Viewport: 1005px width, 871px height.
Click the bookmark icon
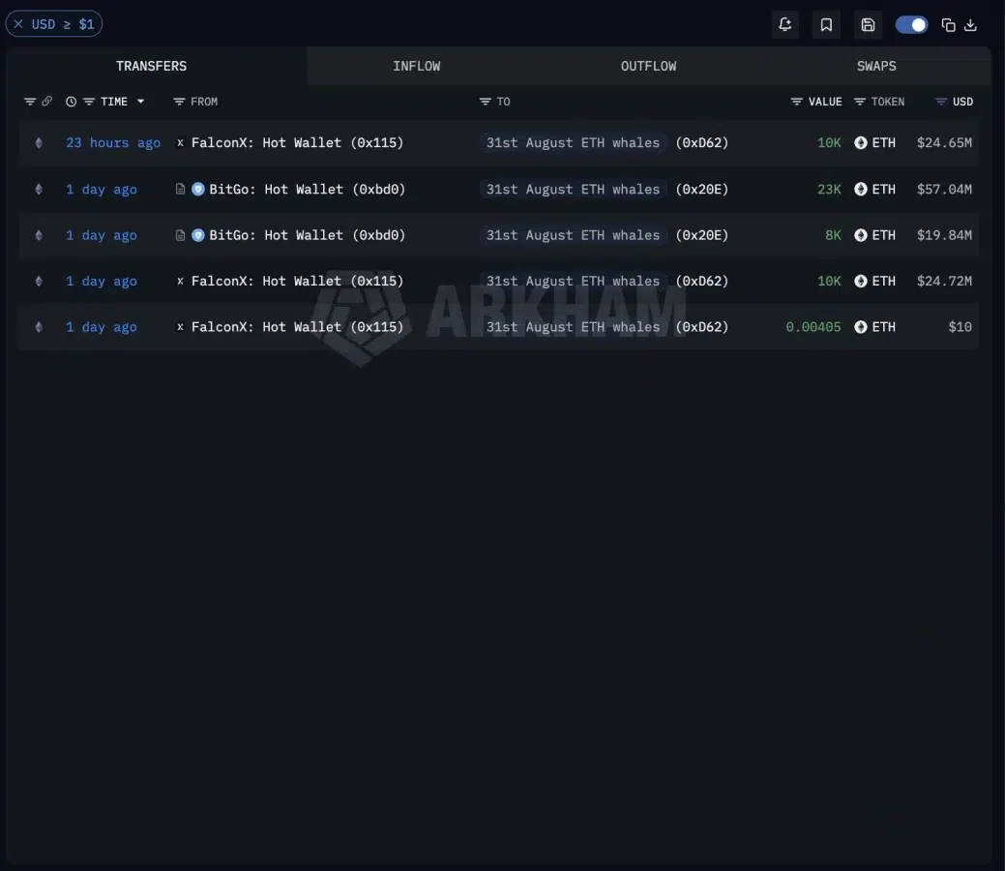(825, 25)
